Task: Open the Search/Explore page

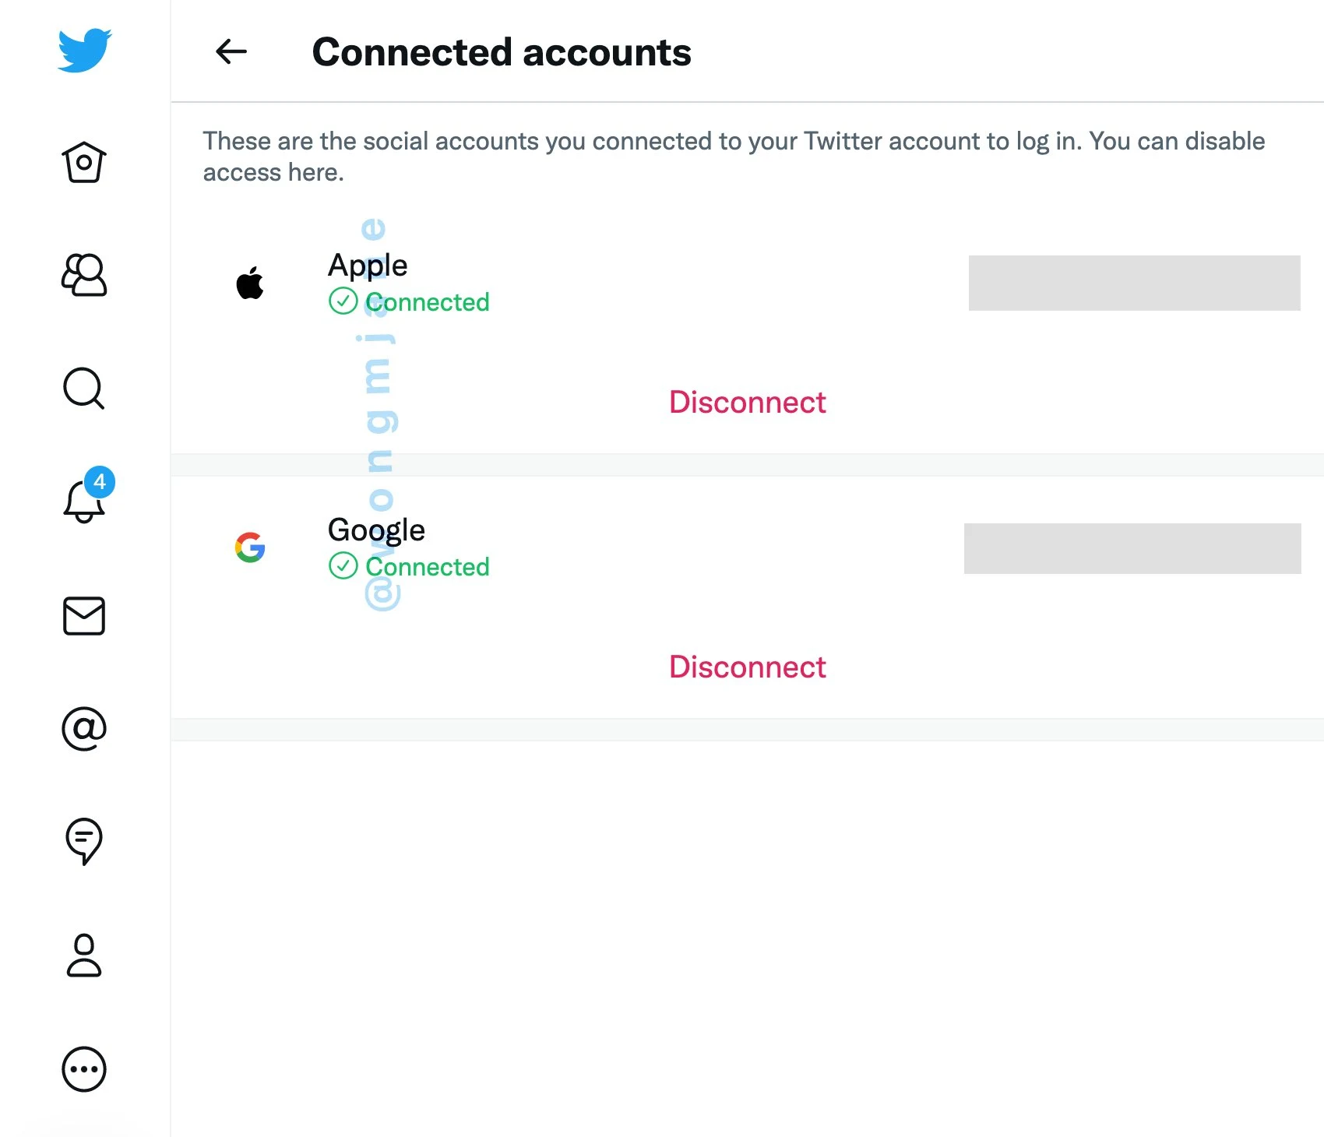Action: click(x=83, y=389)
